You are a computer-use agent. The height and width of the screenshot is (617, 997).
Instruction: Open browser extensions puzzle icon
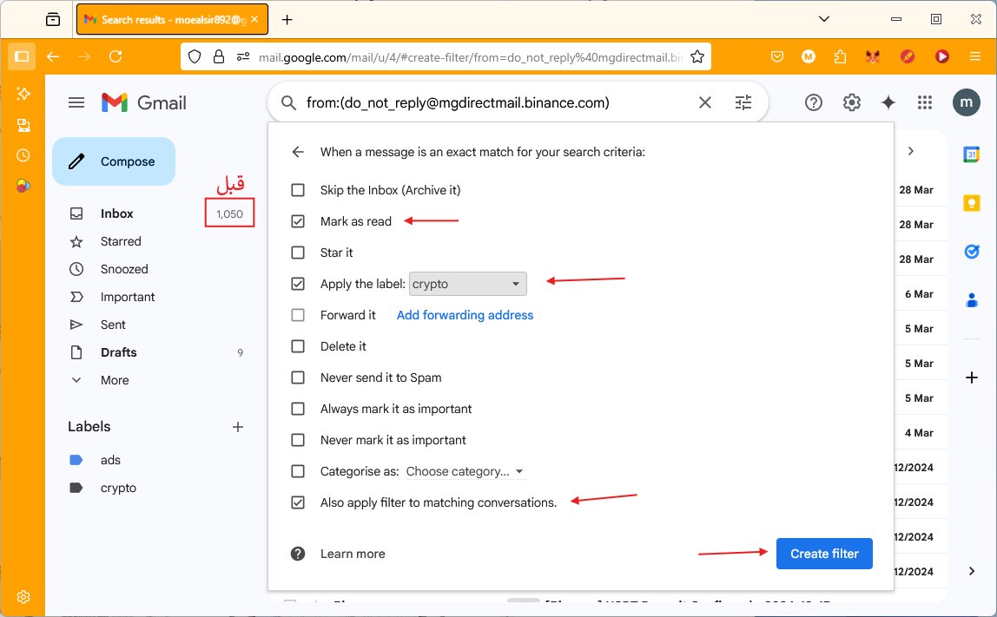pyautogui.click(x=840, y=56)
